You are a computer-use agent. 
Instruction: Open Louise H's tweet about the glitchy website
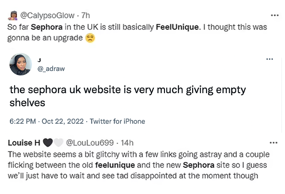[x=138, y=165]
